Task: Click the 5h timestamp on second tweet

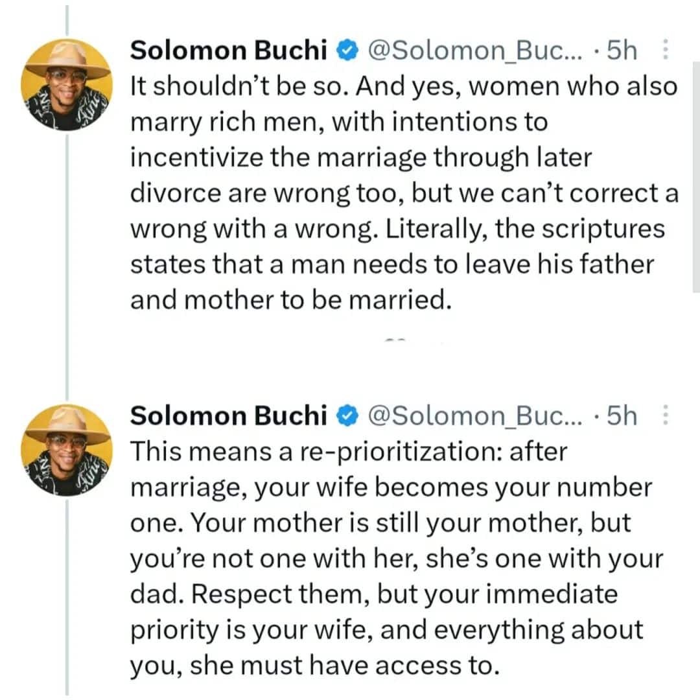Action: point(620,417)
